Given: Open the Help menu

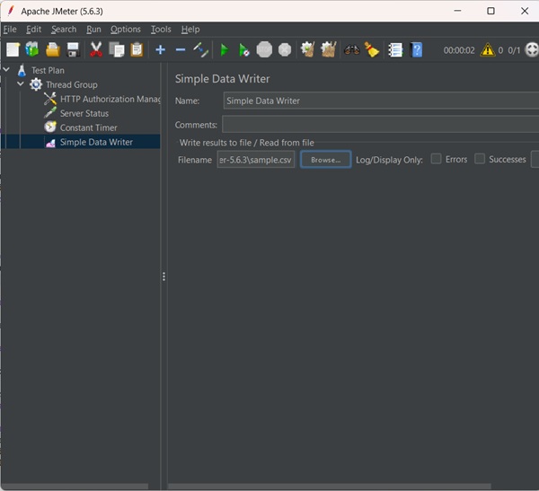Looking at the screenshot, I should tap(190, 30).
